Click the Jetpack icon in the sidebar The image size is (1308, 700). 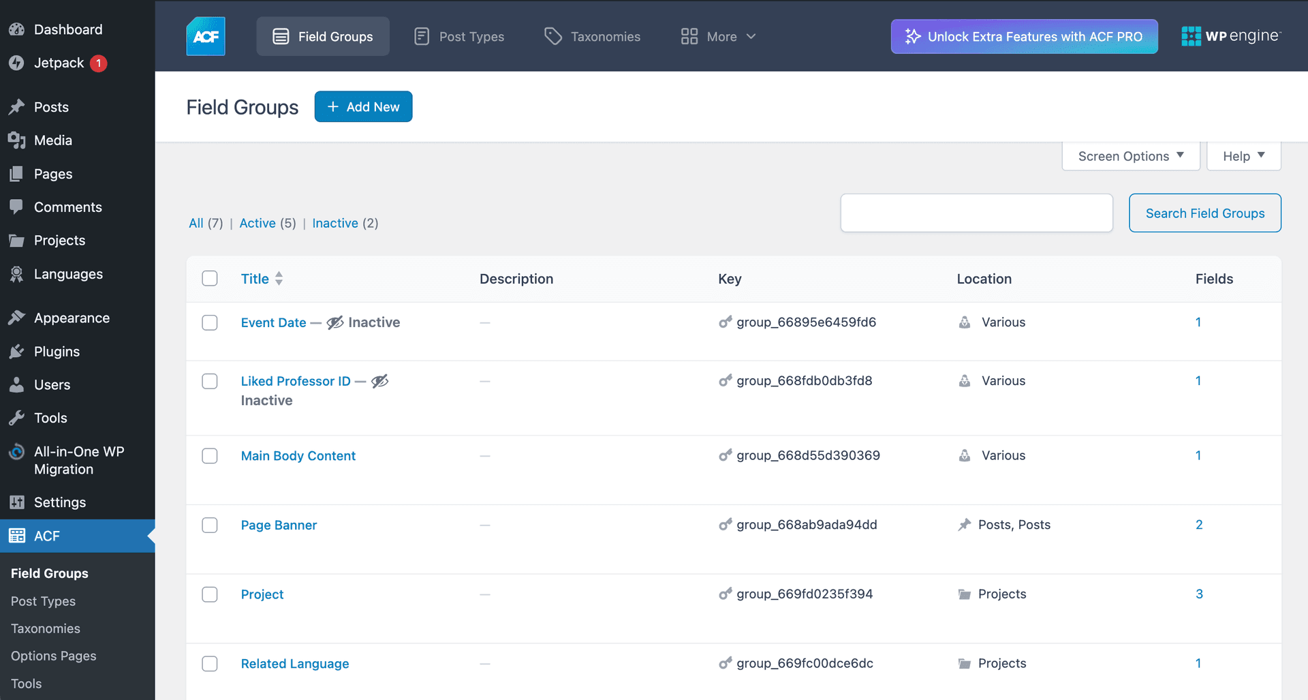(16, 63)
